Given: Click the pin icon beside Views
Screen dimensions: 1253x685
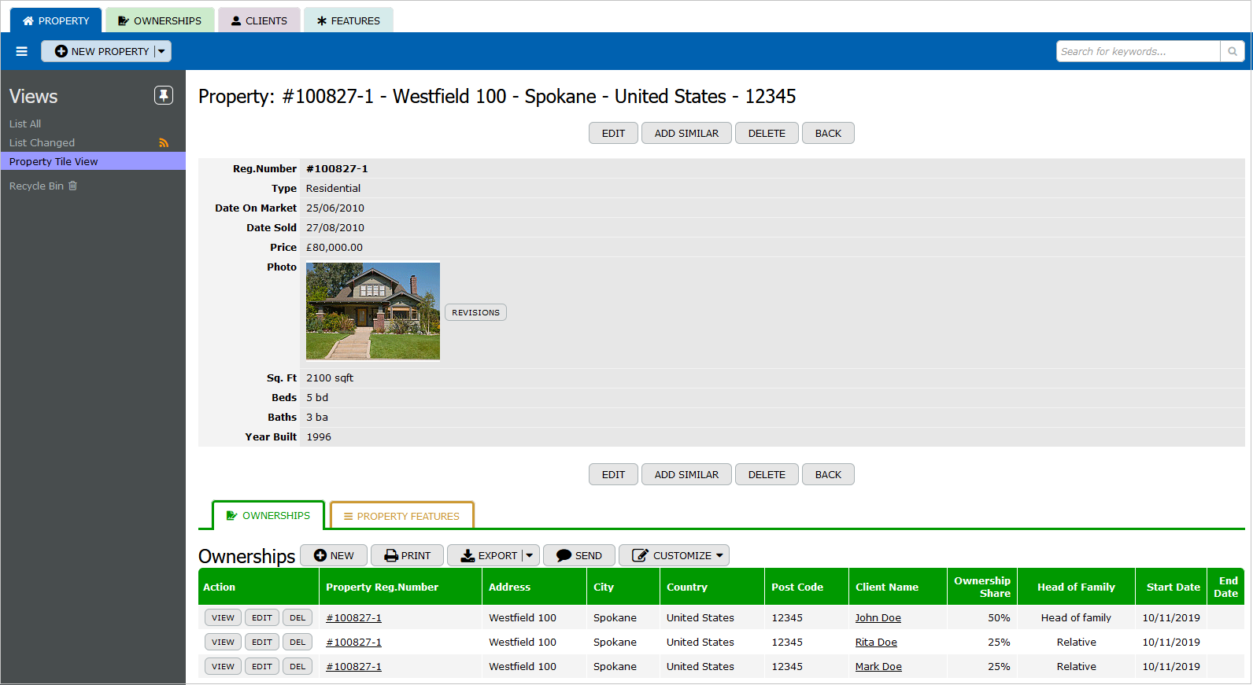Looking at the screenshot, I should pos(163,95).
